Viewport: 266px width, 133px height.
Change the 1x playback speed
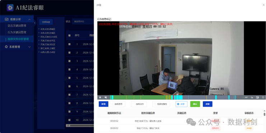(x=252, y=98)
